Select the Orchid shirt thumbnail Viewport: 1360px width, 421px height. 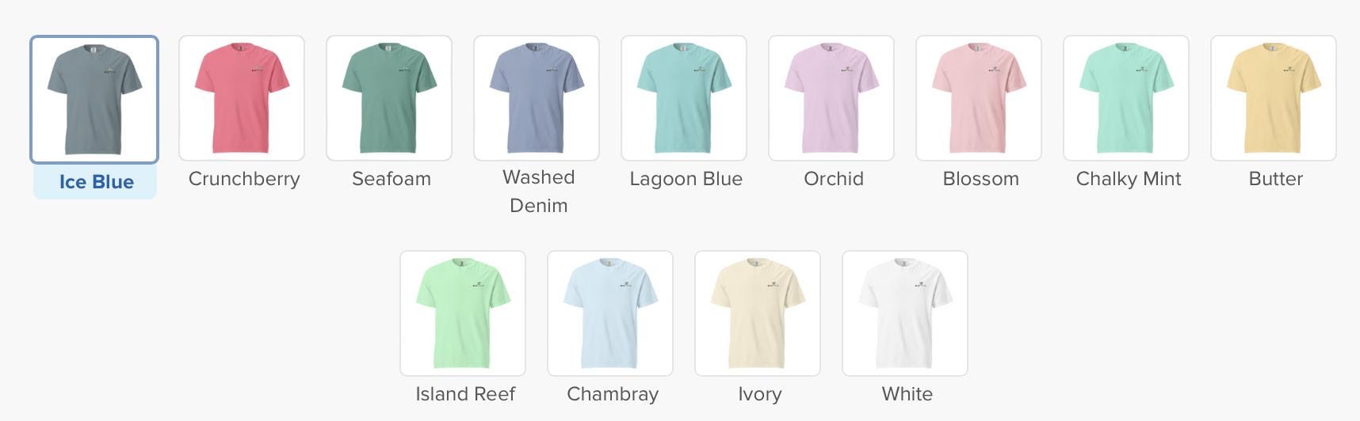pos(831,98)
